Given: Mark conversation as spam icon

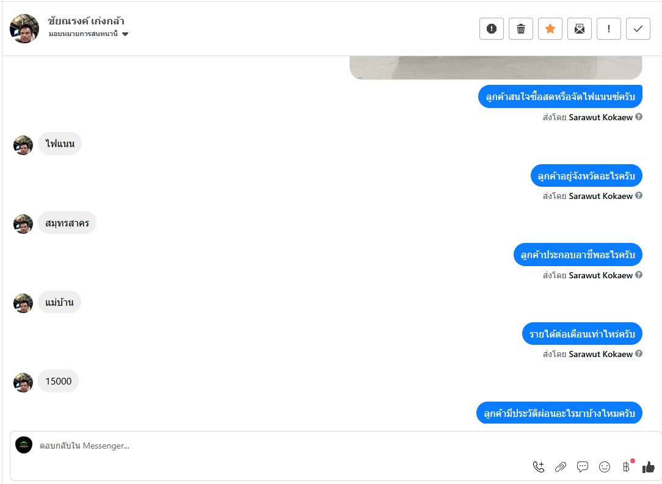Looking at the screenshot, I should 492,29.
